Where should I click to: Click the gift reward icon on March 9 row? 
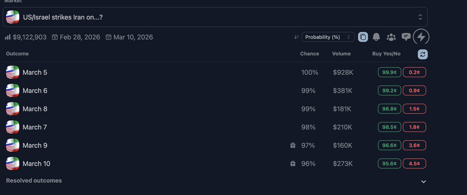[x=293, y=146]
